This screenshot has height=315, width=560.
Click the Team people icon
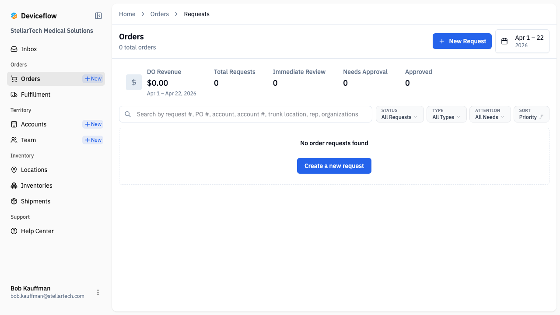(x=14, y=140)
